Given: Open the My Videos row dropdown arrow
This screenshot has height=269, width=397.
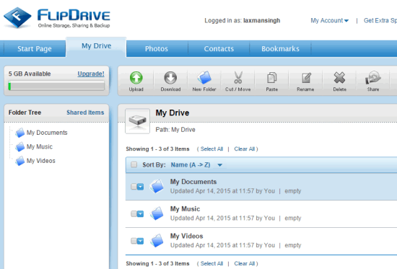Looking at the screenshot, I should [140, 241].
